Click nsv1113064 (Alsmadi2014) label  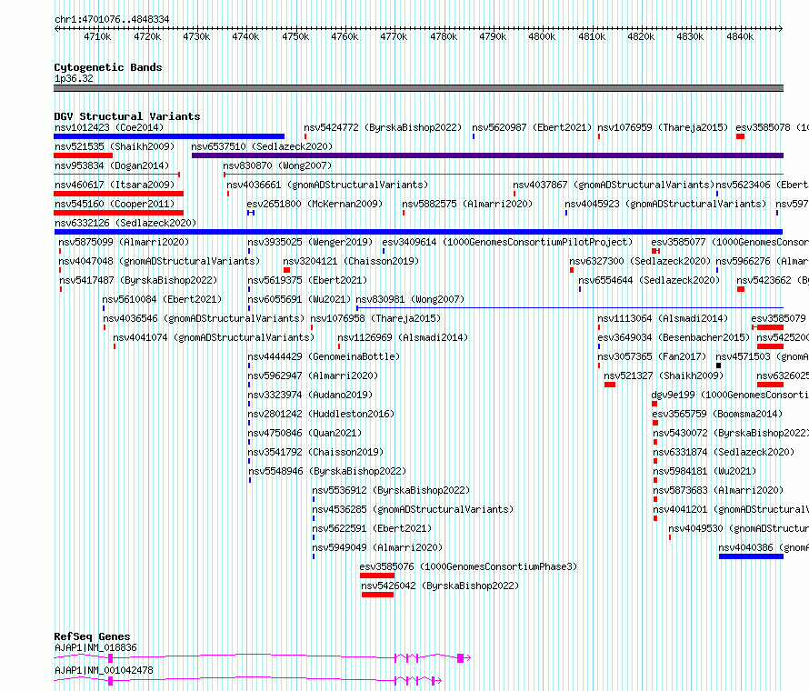(x=663, y=318)
